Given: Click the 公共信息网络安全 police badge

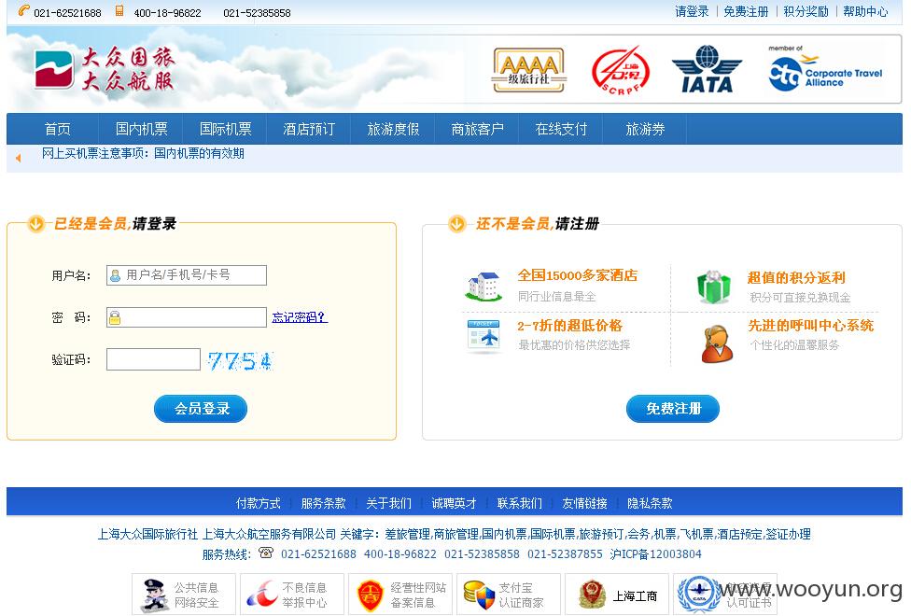Looking at the screenshot, I should pyautogui.click(x=183, y=595).
